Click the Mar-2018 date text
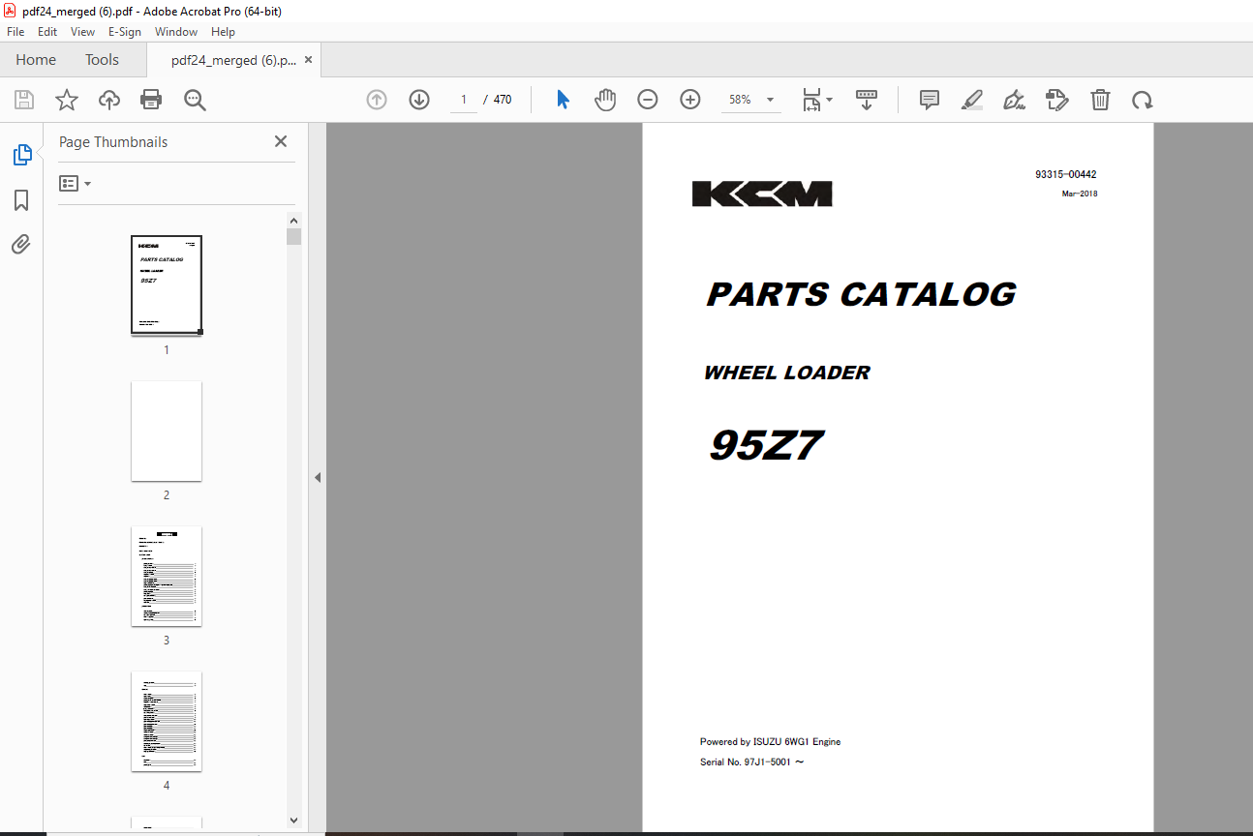 1080,194
